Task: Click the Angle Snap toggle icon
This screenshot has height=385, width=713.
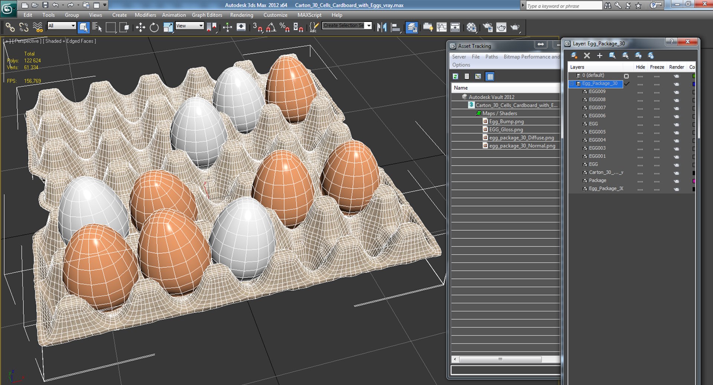Action: pos(271,27)
